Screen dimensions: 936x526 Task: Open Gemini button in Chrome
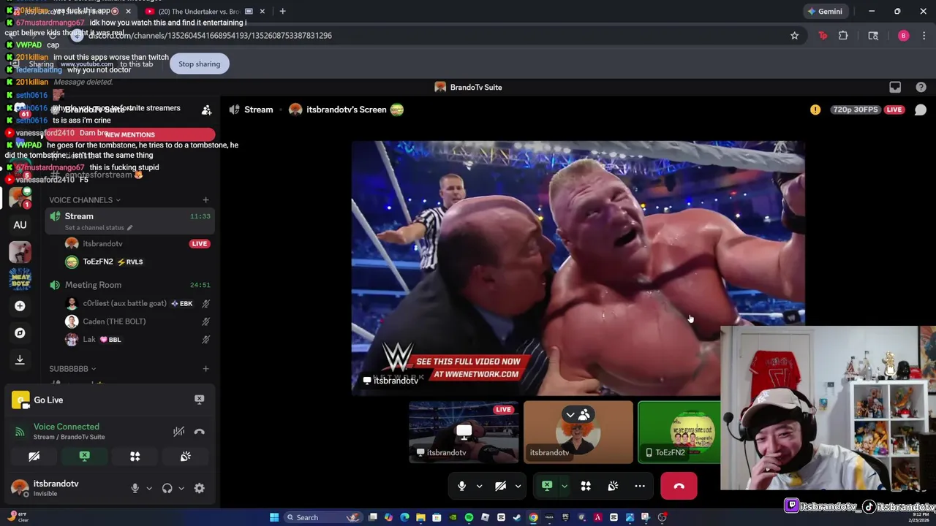[x=825, y=11]
